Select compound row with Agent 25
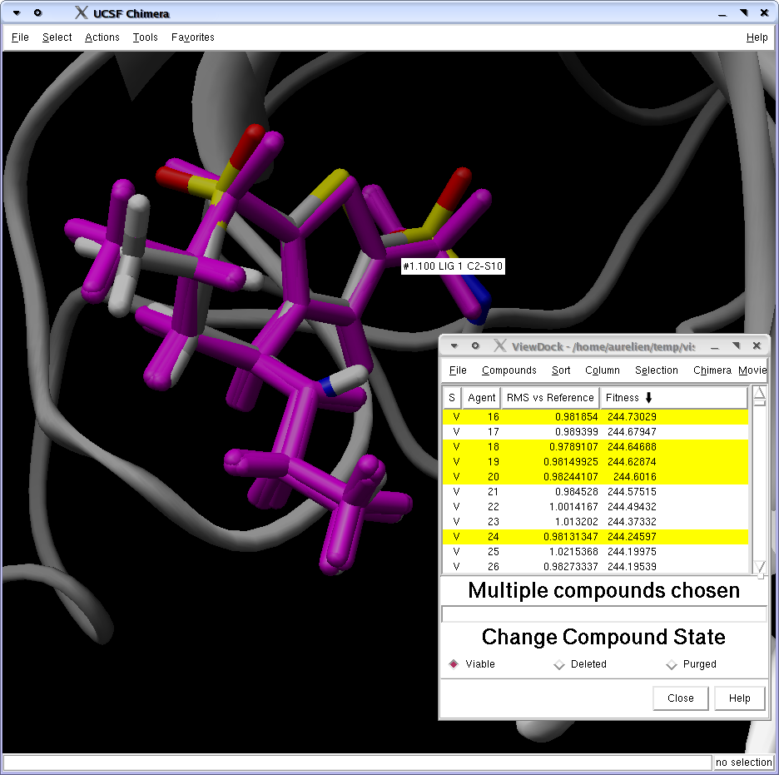779x775 pixels. (595, 551)
